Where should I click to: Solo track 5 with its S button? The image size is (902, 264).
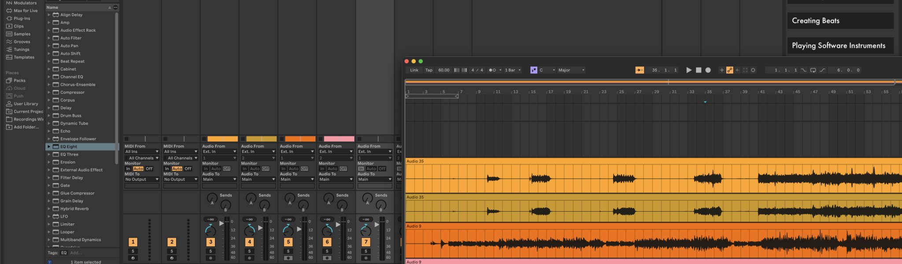288,251
